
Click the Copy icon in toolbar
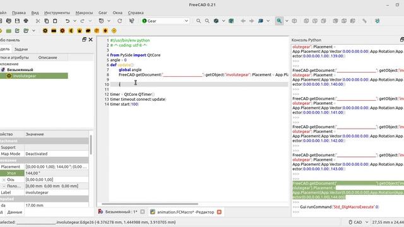point(46,21)
